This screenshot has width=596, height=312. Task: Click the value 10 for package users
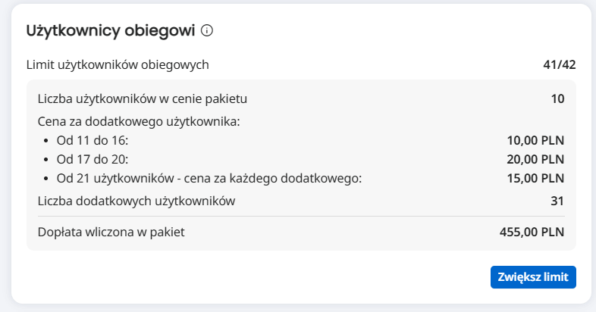(557, 99)
